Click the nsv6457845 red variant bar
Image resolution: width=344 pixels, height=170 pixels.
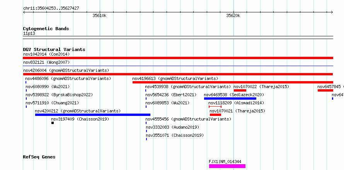click(x=325, y=90)
